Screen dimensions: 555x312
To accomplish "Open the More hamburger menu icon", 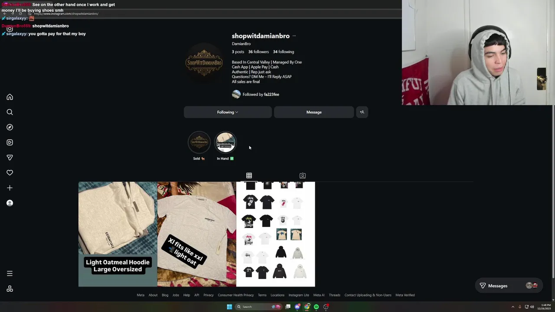I will click(x=10, y=273).
